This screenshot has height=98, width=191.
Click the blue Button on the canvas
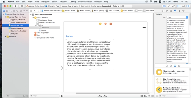pos(69,36)
